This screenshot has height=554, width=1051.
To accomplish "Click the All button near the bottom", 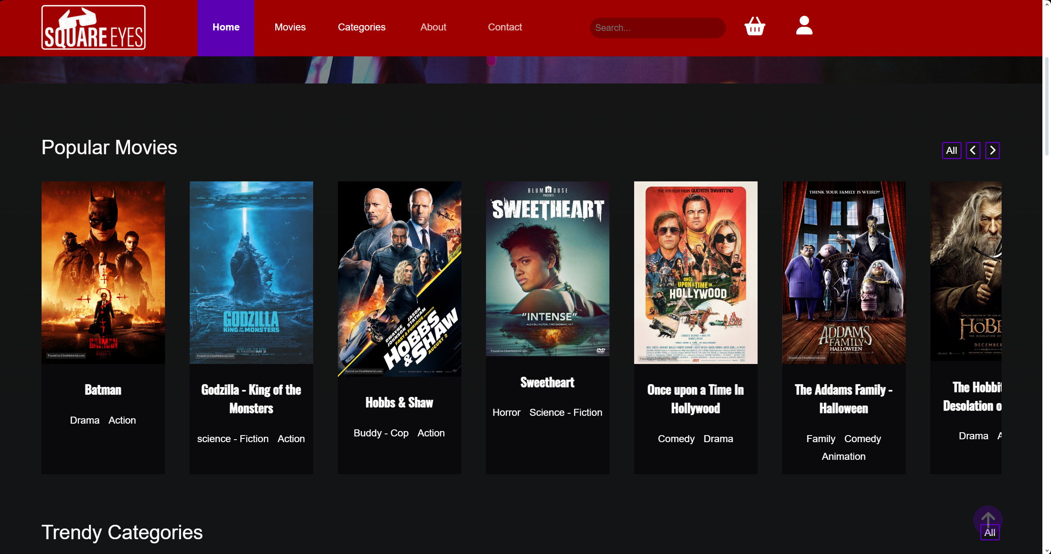I will point(990,533).
